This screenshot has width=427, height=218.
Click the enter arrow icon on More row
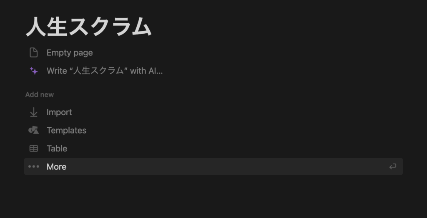(392, 166)
